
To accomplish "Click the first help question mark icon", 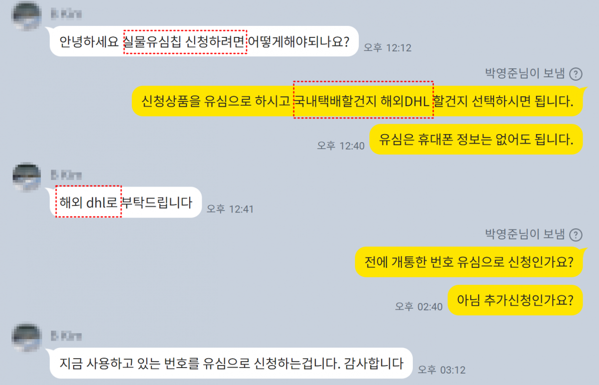I will pyautogui.click(x=576, y=74).
